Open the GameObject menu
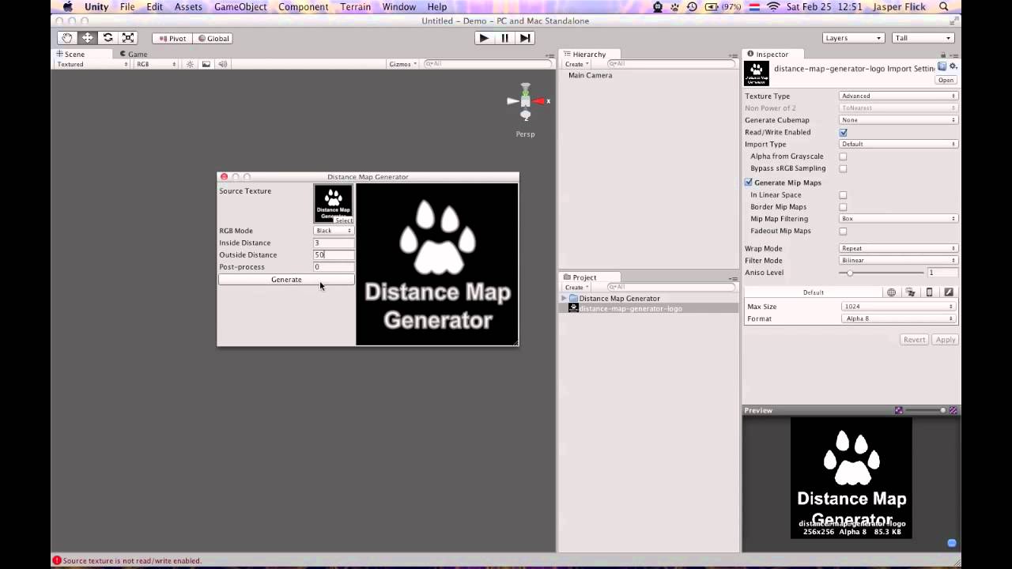 (x=240, y=7)
